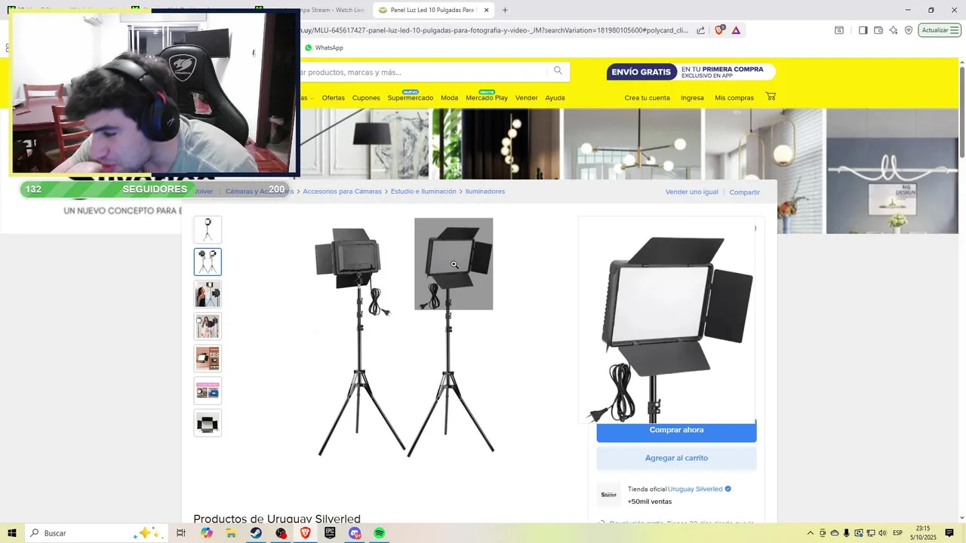
Task: Open Spotify from the taskbar
Action: pyautogui.click(x=379, y=533)
